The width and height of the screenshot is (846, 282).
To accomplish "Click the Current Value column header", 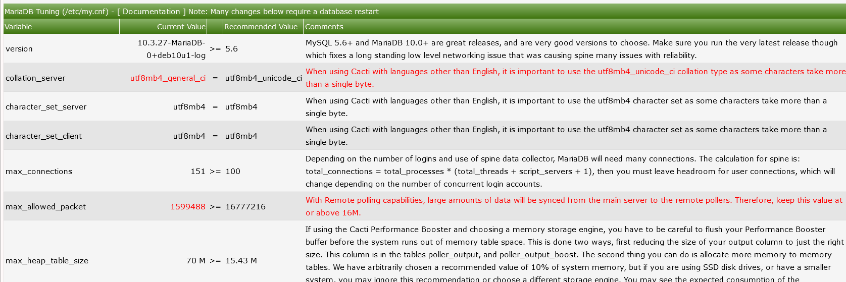I will [x=181, y=27].
